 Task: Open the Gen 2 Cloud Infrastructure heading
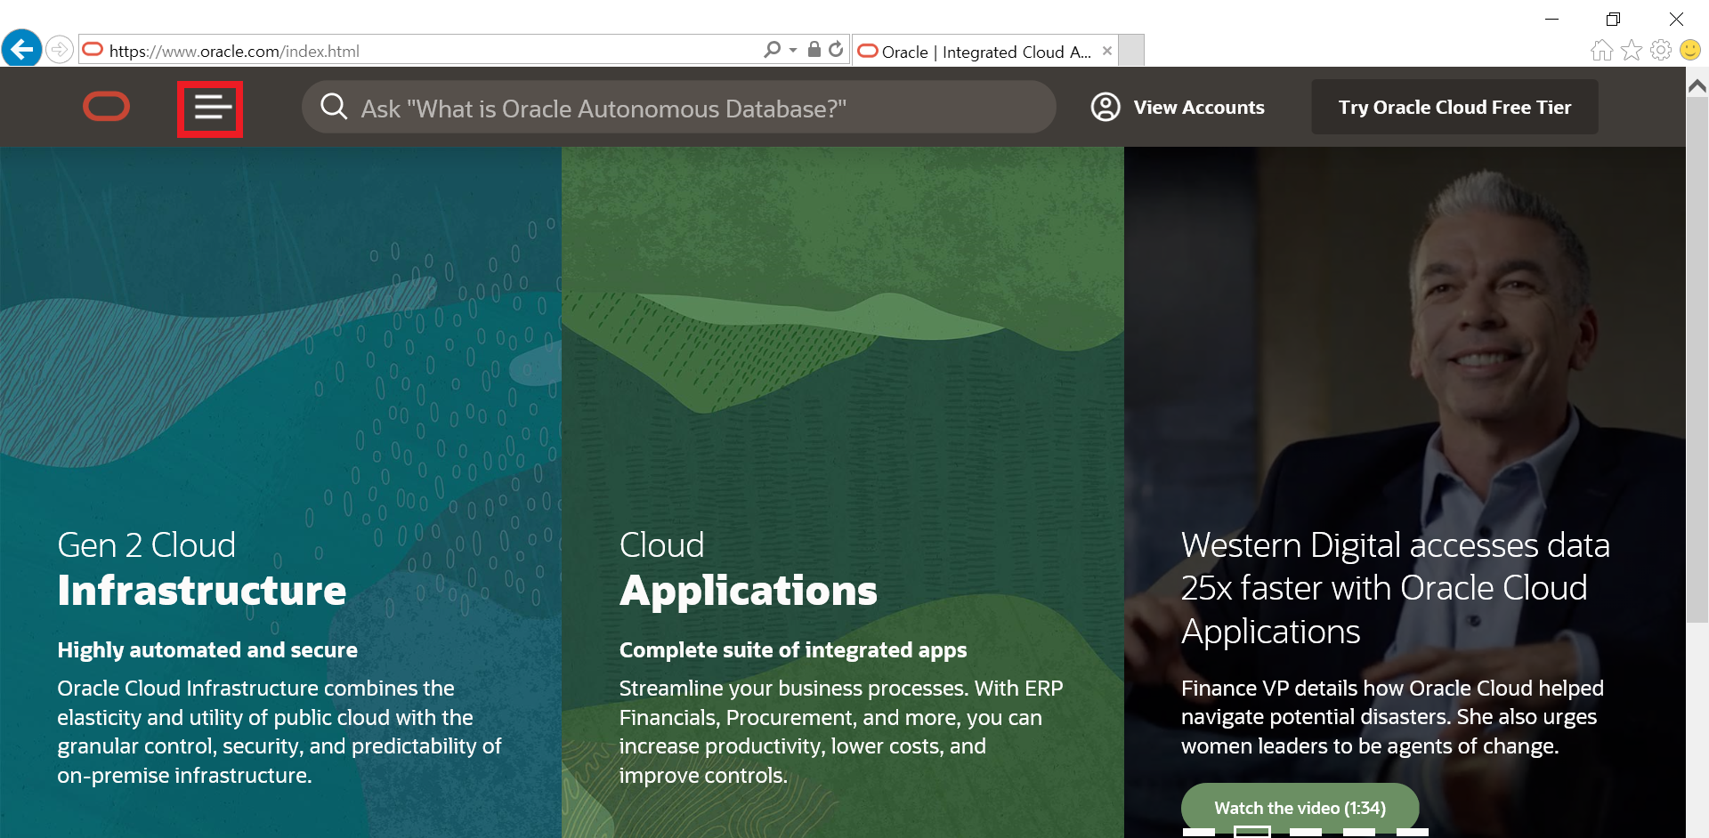202,568
